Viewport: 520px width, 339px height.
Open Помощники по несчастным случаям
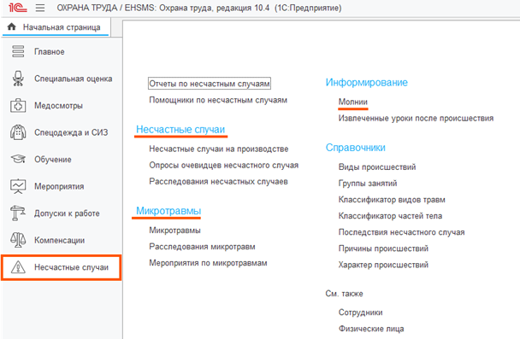218,100
